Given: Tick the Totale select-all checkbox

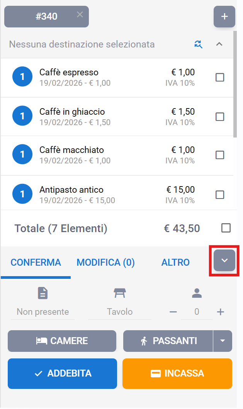Looking at the screenshot, I should (226, 228).
